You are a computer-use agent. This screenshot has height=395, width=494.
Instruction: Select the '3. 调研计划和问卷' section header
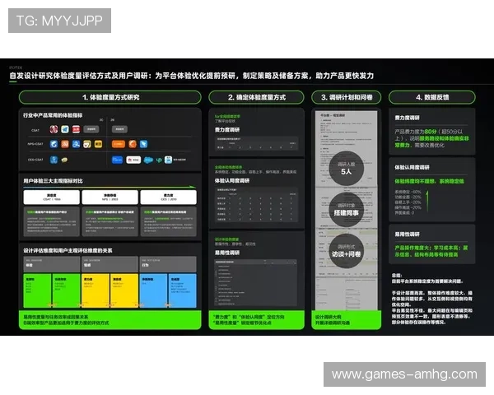(347, 97)
